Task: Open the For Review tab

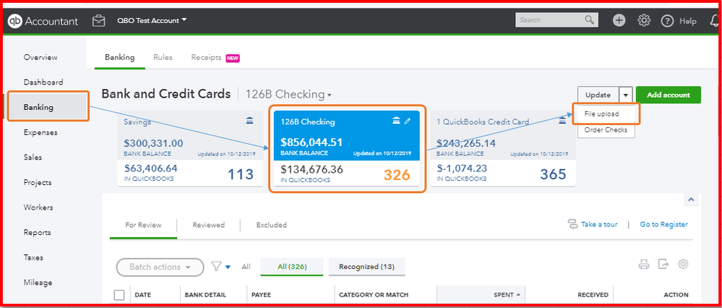Action: coord(143,225)
